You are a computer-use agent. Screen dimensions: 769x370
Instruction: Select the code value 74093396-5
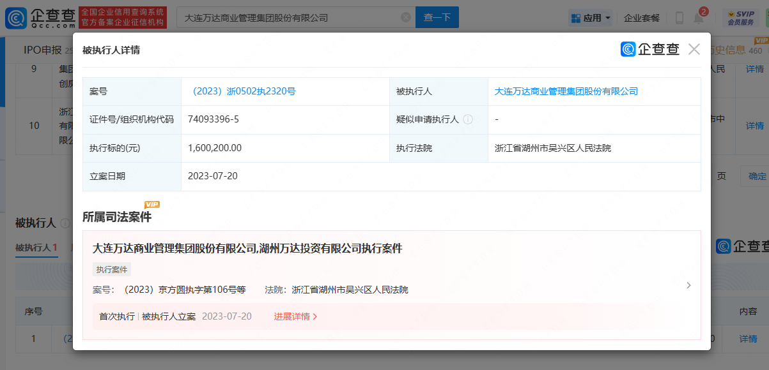click(x=214, y=119)
